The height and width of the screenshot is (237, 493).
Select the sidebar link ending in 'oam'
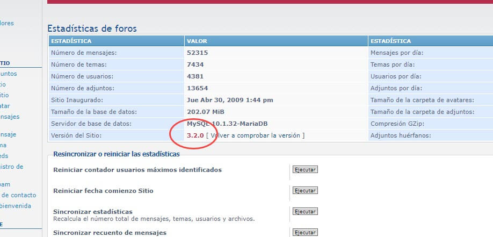tap(5, 184)
